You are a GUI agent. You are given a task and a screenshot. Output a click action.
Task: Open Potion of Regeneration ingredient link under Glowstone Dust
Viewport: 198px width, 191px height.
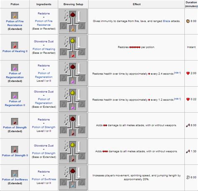pos(44,101)
